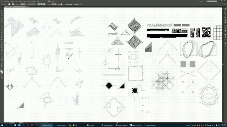Close the open document tab
Image resolution: width=227 pixels, height=127 pixels.
coord(28,7)
